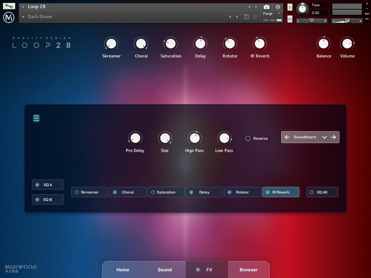Take a snapshot with the camera icon
The height and width of the screenshot is (278, 371).
point(266,7)
